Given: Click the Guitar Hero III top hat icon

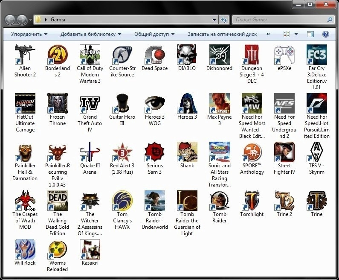Looking at the screenshot, I should click(x=122, y=103).
